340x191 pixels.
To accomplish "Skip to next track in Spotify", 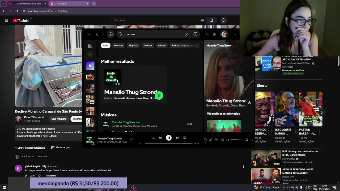I will click(177, 138).
